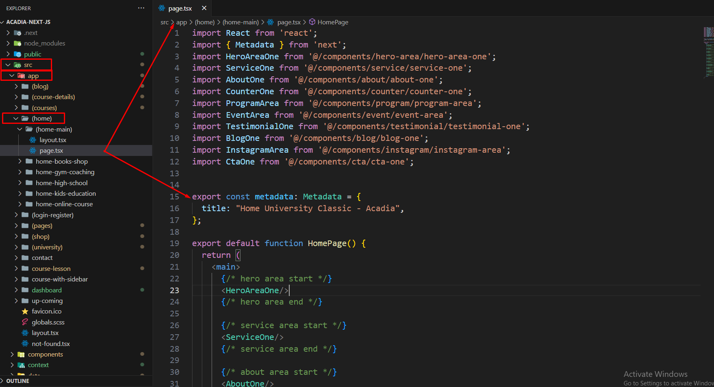The height and width of the screenshot is (387, 714).
Task: Expand the node_modules folder chevron
Action: point(8,43)
